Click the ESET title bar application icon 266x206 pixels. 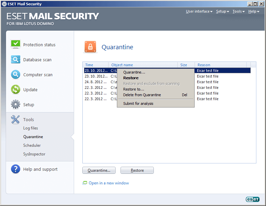pyautogui.click(x=4, y=4)
